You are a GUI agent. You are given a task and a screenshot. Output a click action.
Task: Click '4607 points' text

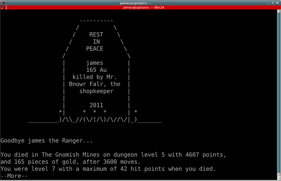click(204, 154)
